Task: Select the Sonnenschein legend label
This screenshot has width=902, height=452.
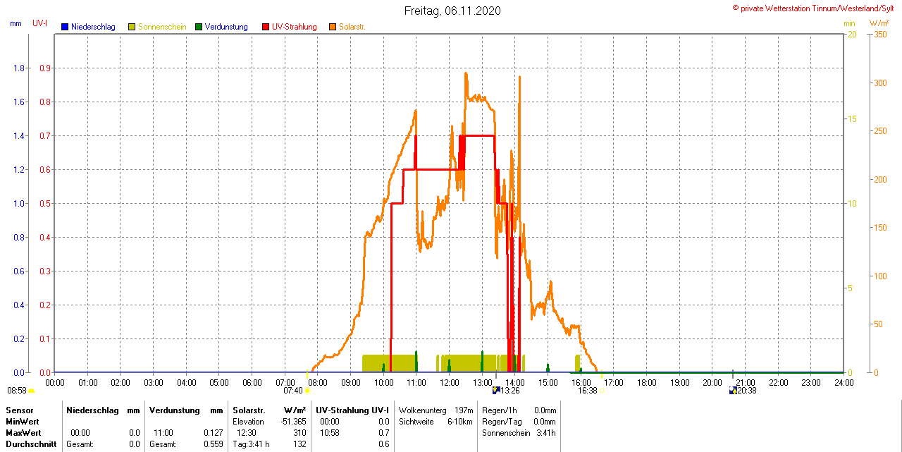Action: 162,27
